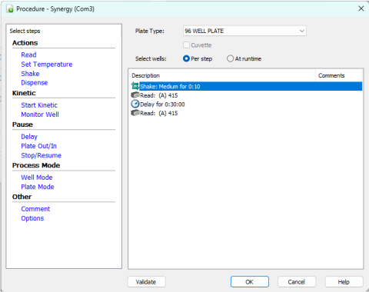
Task: Open the Options link
Action: point(32,218)
